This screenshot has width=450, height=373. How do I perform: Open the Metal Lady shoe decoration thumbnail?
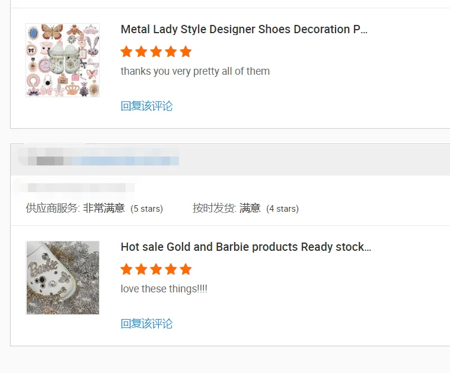tap(62, 60)
